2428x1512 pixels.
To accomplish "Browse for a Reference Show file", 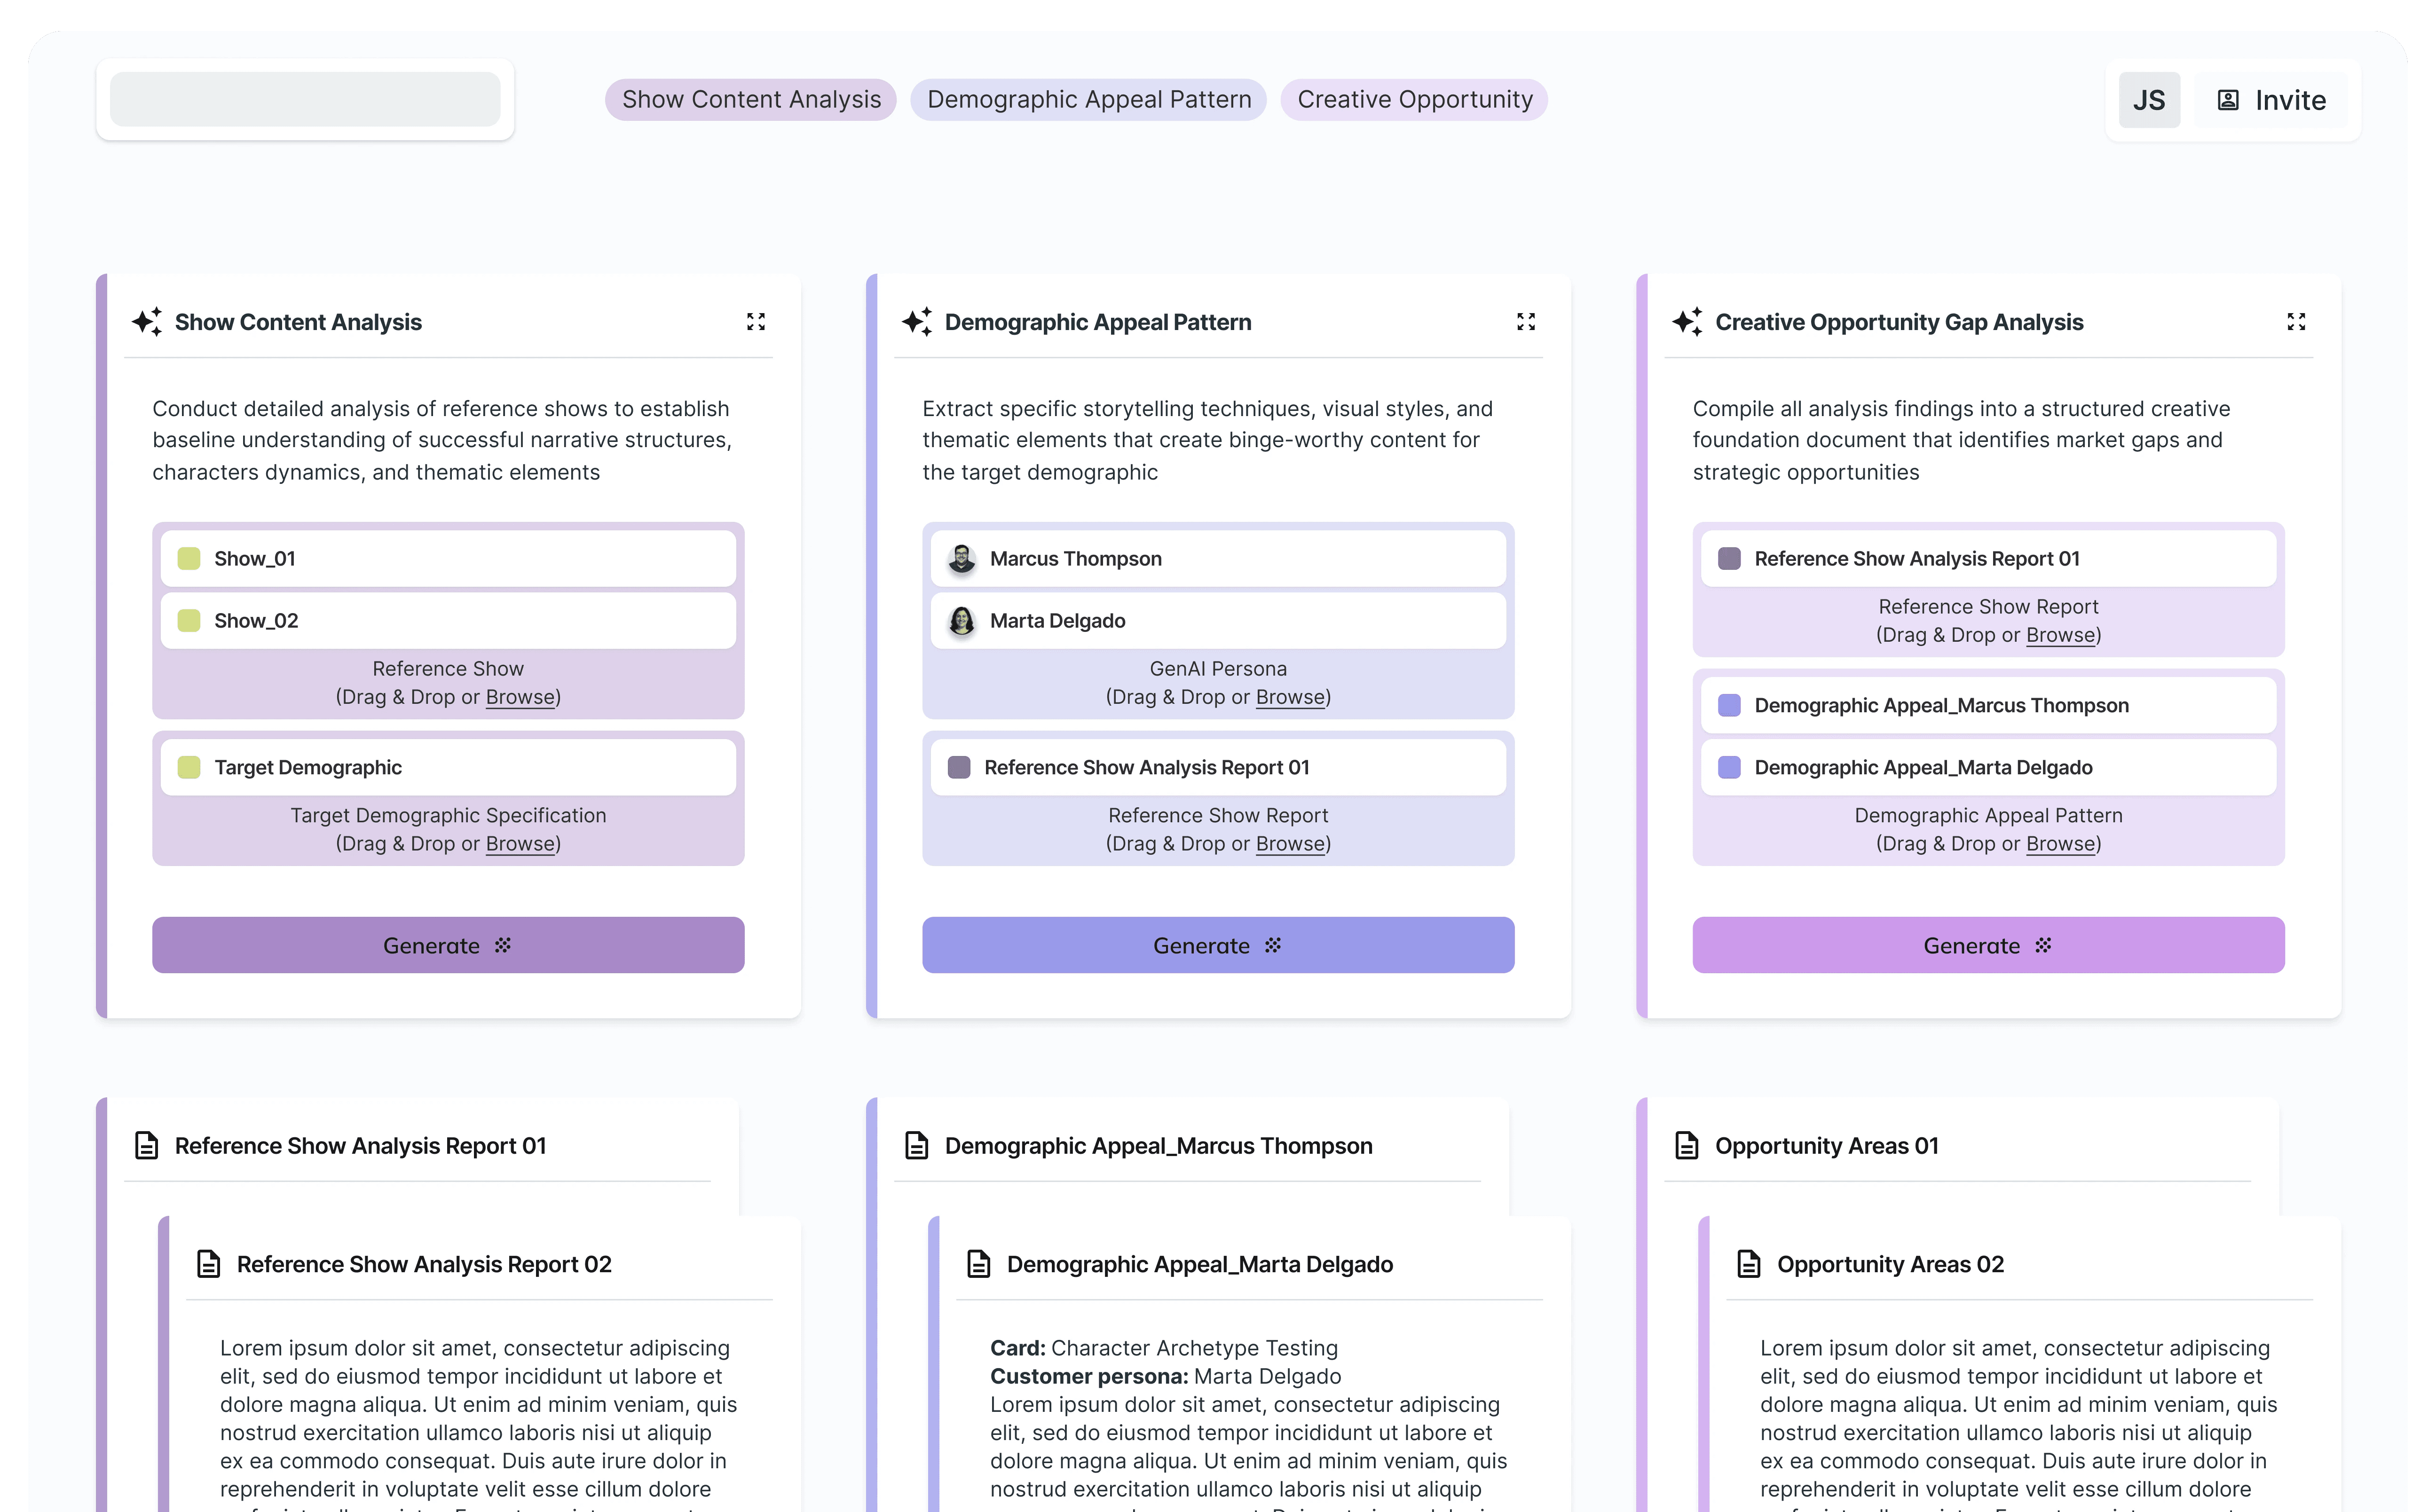I will tap(520, 697).
